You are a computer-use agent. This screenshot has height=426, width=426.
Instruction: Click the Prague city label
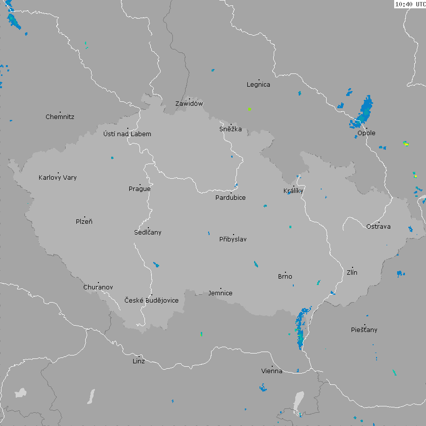140,189
